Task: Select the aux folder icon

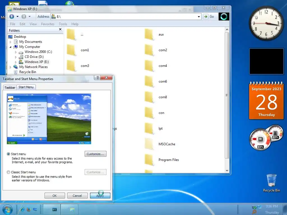Action: click(149, 34)
